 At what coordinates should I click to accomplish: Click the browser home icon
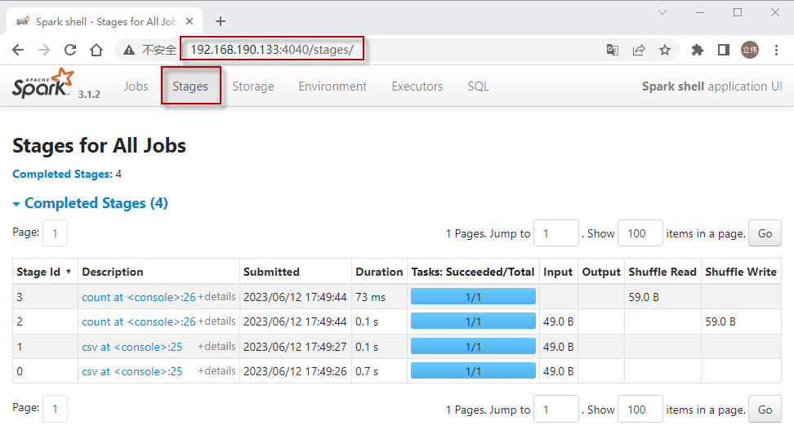click(96, 50)
